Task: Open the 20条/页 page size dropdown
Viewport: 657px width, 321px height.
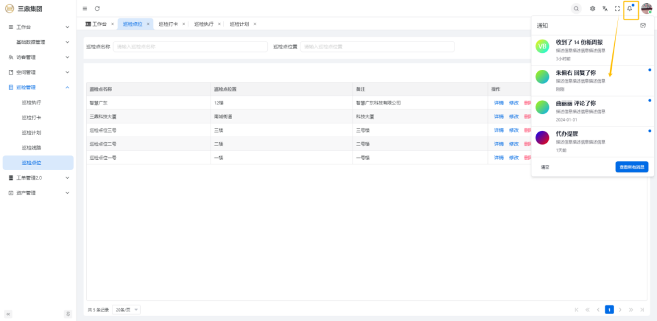Action: [x=128, y=310]
